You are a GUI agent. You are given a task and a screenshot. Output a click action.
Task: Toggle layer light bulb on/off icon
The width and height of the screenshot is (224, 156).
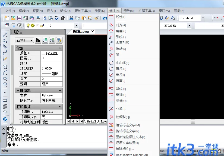tap(28, 26)
